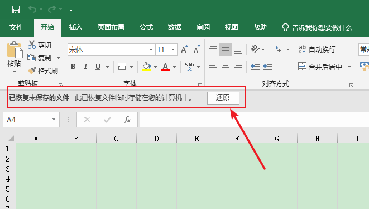Go to the 审阅 tab

pyautogui.click(x=203, y=27)
